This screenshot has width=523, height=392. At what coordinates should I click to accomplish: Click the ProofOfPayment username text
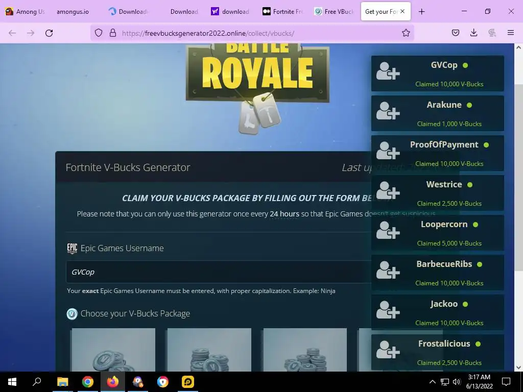pyautogui.click(x=444, y=144)
